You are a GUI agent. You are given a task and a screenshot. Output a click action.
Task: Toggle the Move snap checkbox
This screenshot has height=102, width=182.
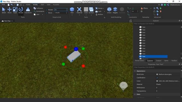click(47, 13)
